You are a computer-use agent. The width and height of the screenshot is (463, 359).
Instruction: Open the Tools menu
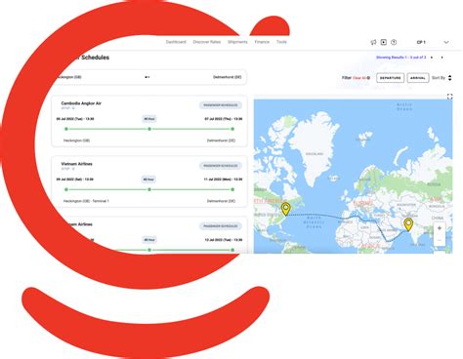coord(281,42)
